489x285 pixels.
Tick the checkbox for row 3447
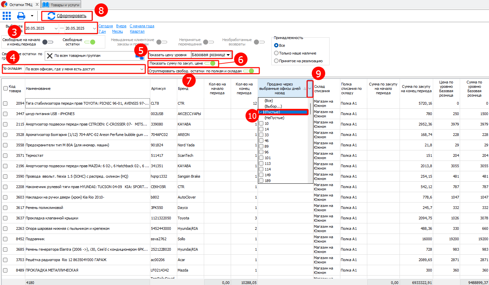pos(5,114)
